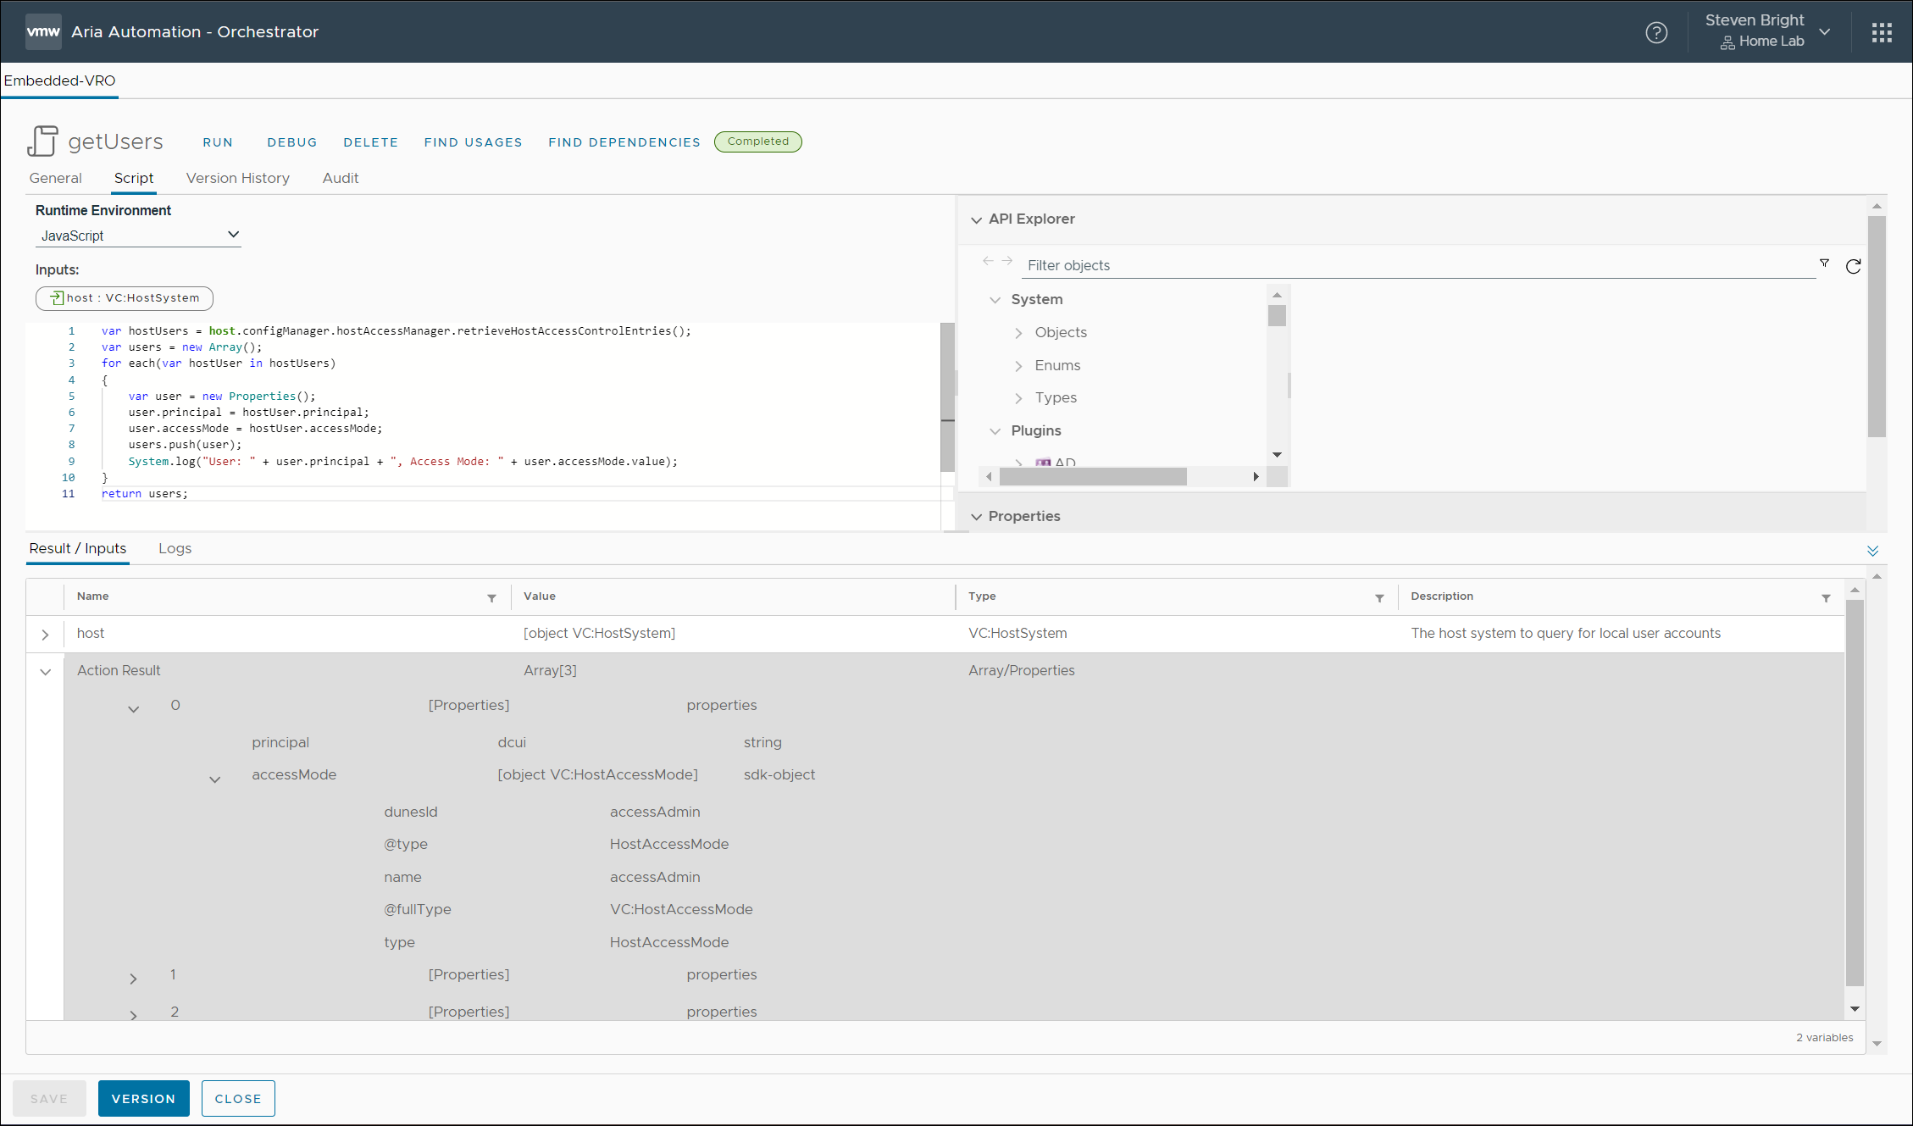Click the VMware vmw logo
This screenshot has height=1126, width=1913.
[43, 31]
